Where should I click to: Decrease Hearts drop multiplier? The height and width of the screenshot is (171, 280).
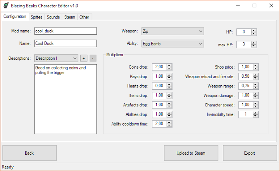[x=169, y=88]
